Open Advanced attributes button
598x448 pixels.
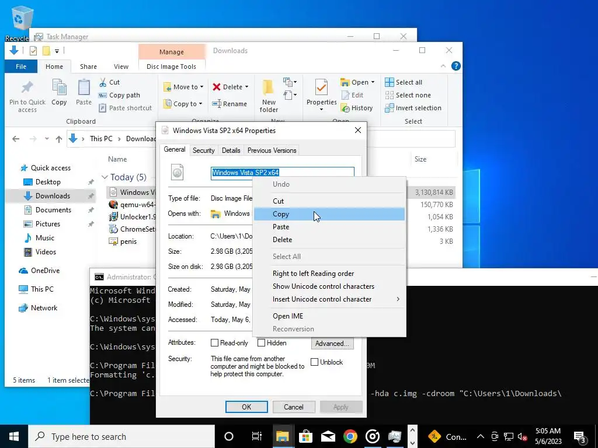332,343
